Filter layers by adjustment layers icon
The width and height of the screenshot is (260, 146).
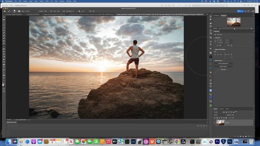point(226,112)
